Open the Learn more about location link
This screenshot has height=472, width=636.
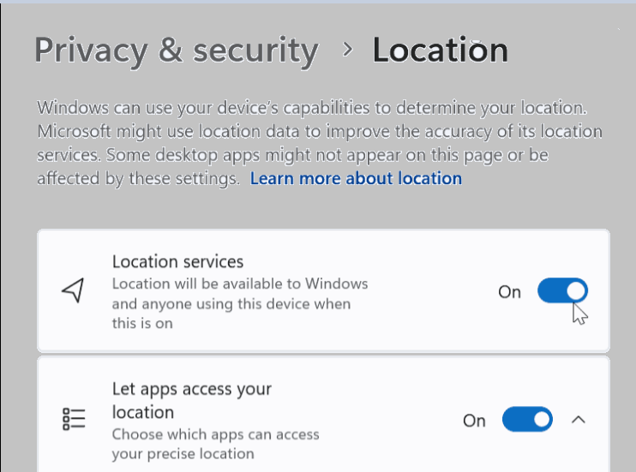tap(356, 178)
